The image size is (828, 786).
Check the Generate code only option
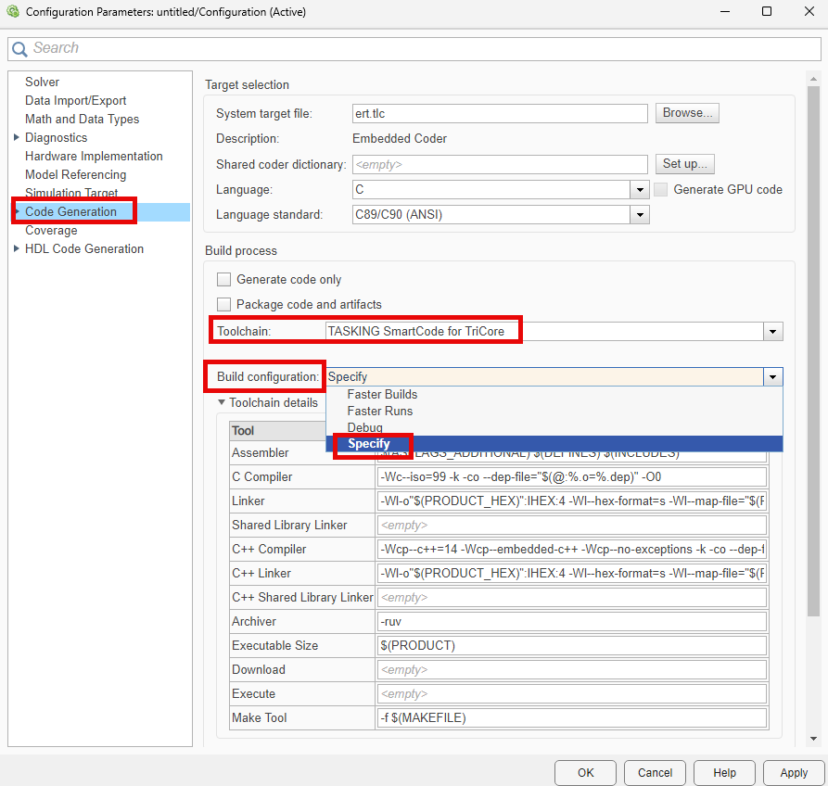tap(223, 279)
